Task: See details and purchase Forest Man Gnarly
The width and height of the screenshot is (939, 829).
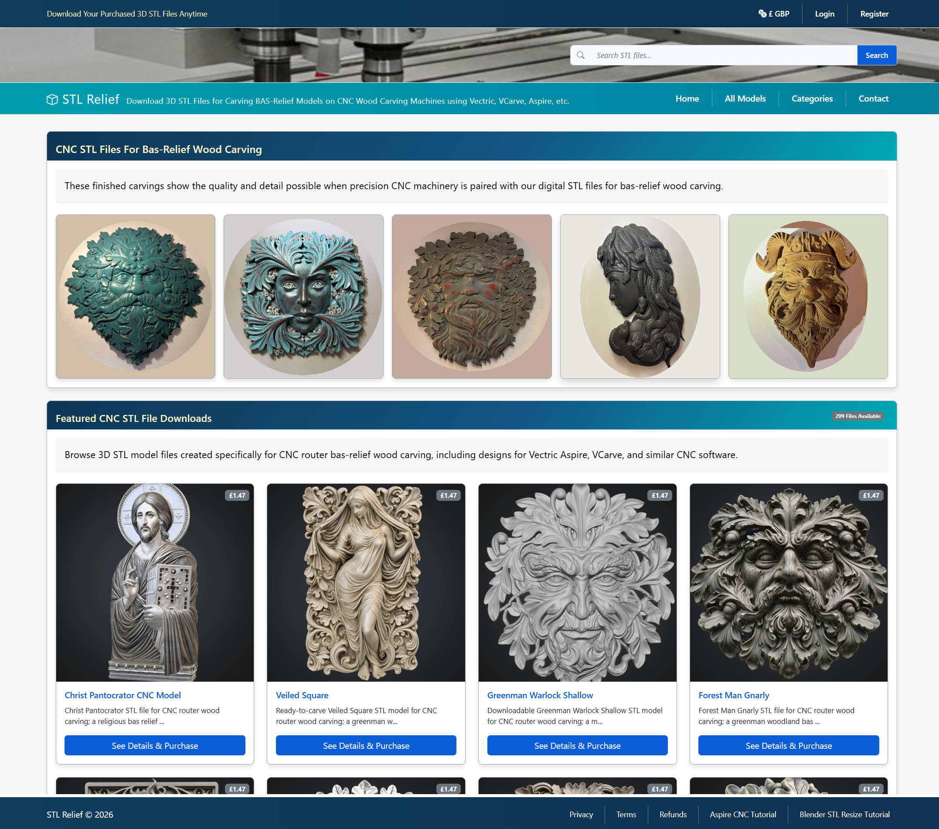Action: [x=789, y=745]
